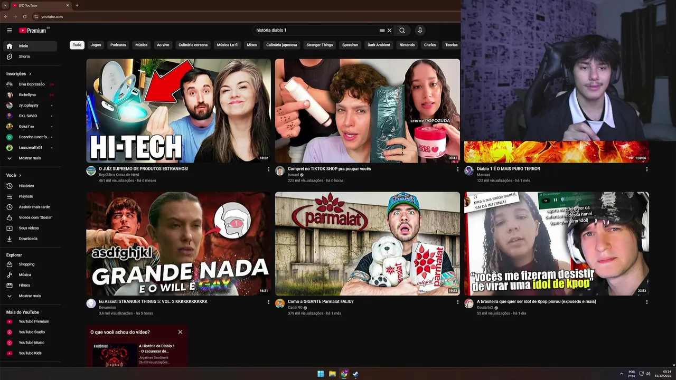
Task: Open Steam from the taskbar
Action: [355, 374]
